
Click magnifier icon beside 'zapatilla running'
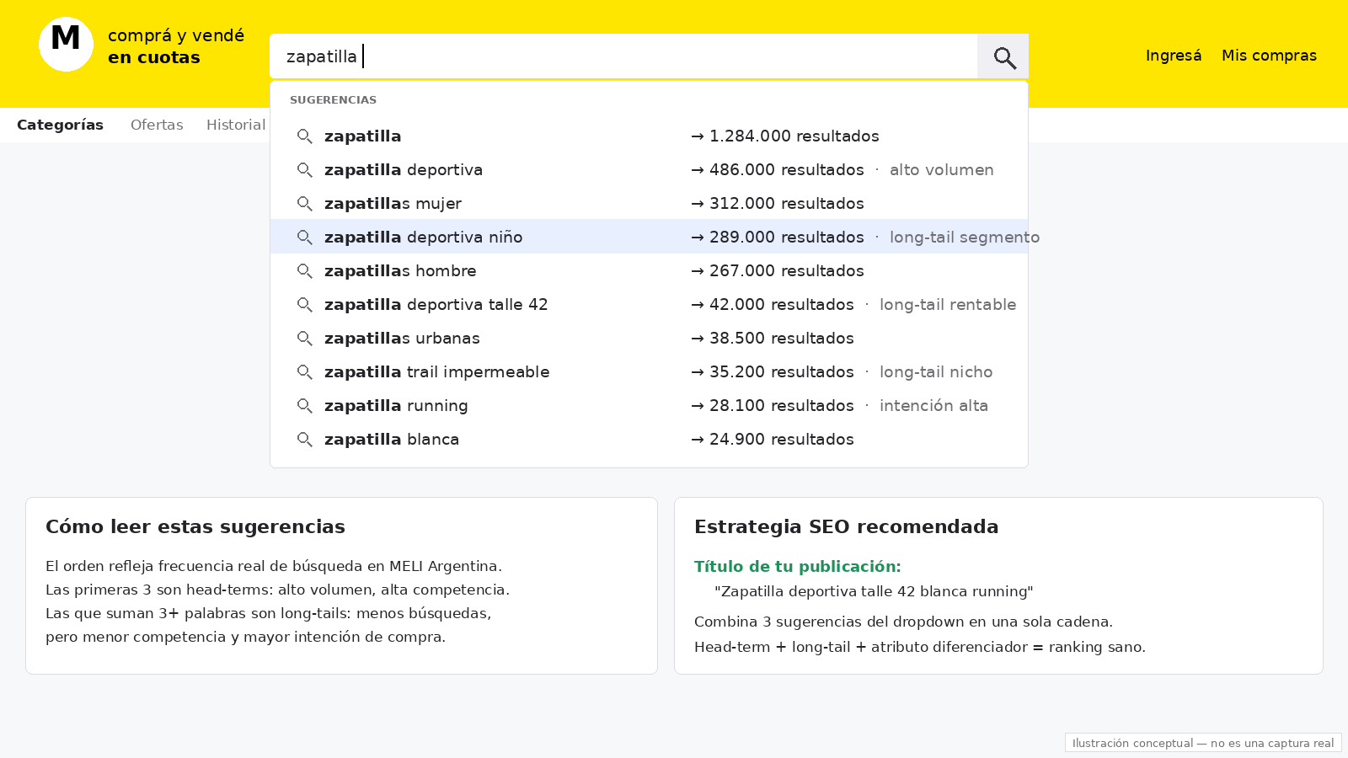coord(305,406)
